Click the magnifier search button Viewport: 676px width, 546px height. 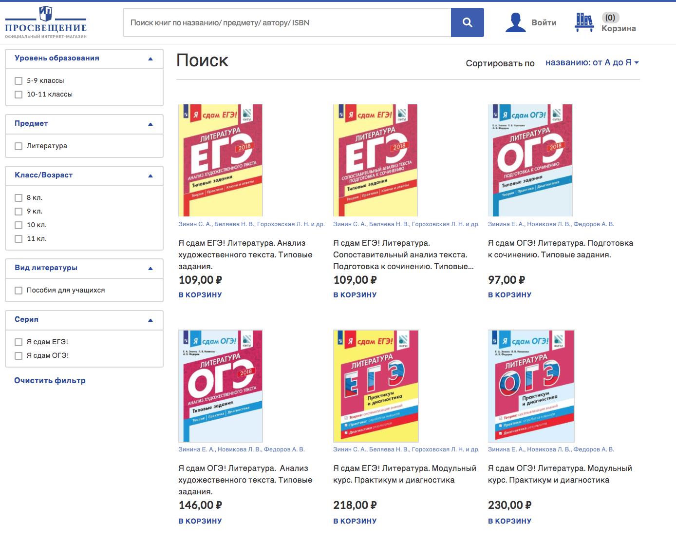(467, 22)
